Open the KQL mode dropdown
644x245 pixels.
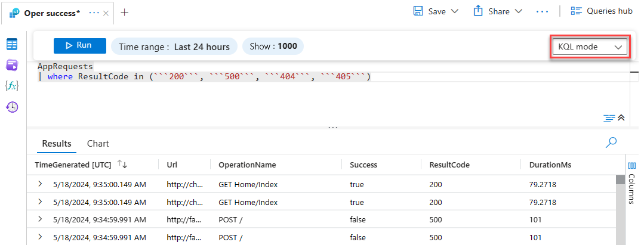pos(590,46)
